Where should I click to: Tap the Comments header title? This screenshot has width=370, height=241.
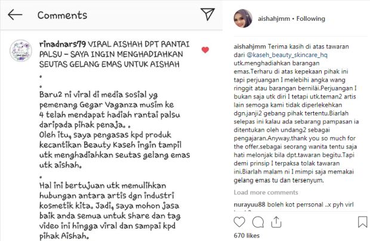click(62, 15)
